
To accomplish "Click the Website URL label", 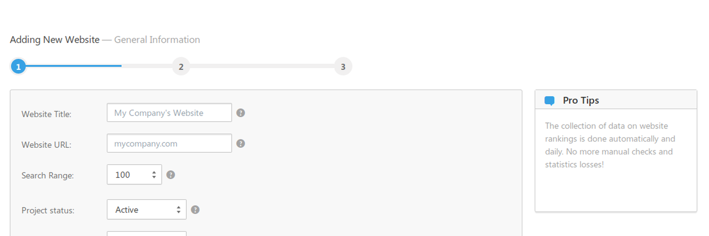I will click(x=46, y=145).
